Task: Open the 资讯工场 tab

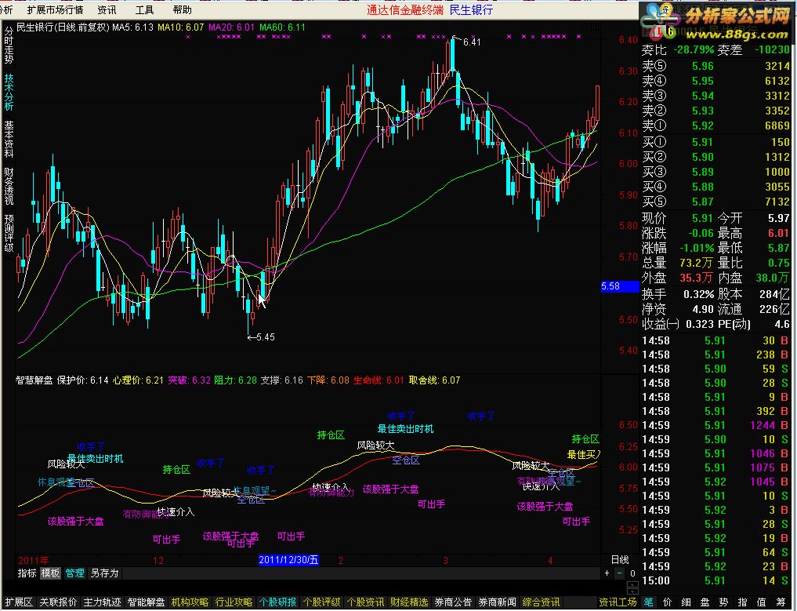Action: (x=618, y=602)
